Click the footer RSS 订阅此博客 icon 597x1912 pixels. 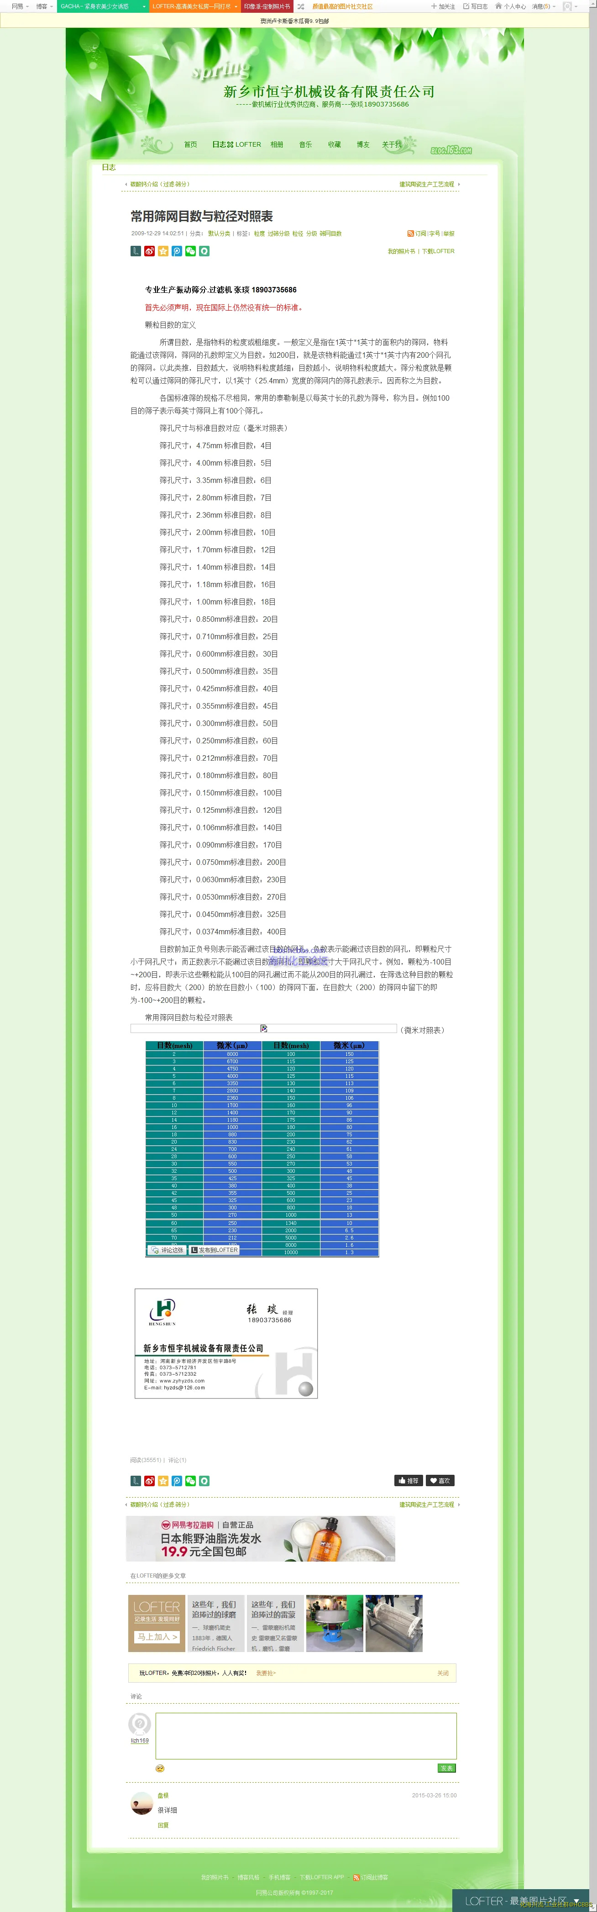pyautogui.click(x=357, y=1877)
